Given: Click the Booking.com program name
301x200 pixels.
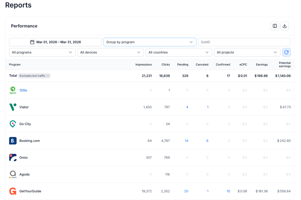Looking at the screenshot, I should [x=30, y=141].
